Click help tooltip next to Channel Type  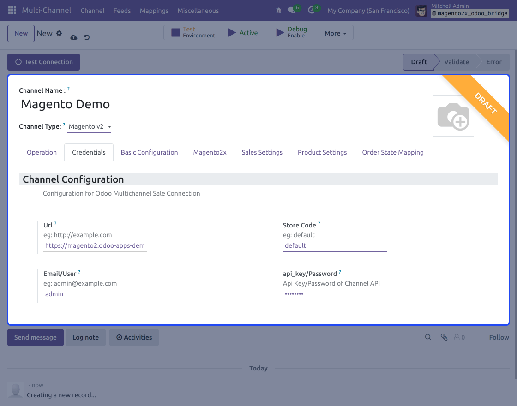click(64, 125)
